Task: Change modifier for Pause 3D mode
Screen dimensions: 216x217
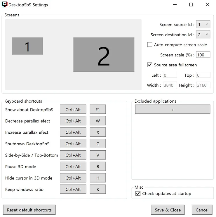Action: [73, 166]
